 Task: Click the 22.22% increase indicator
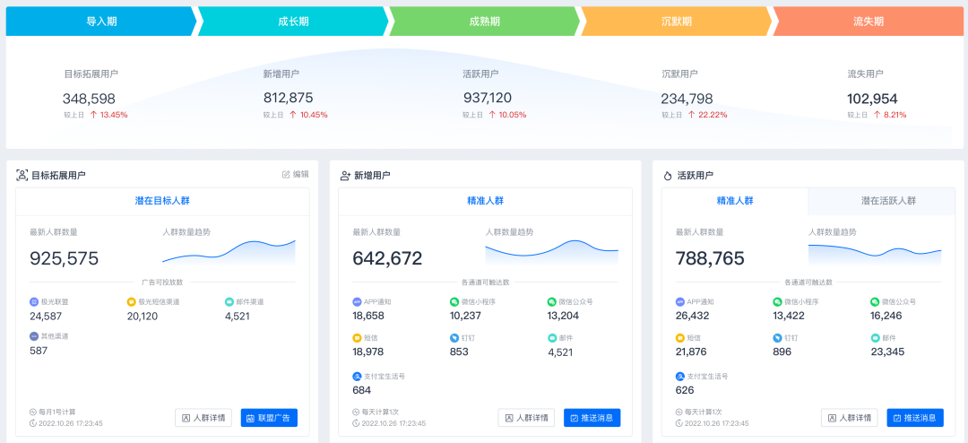(x=707, y=115)
